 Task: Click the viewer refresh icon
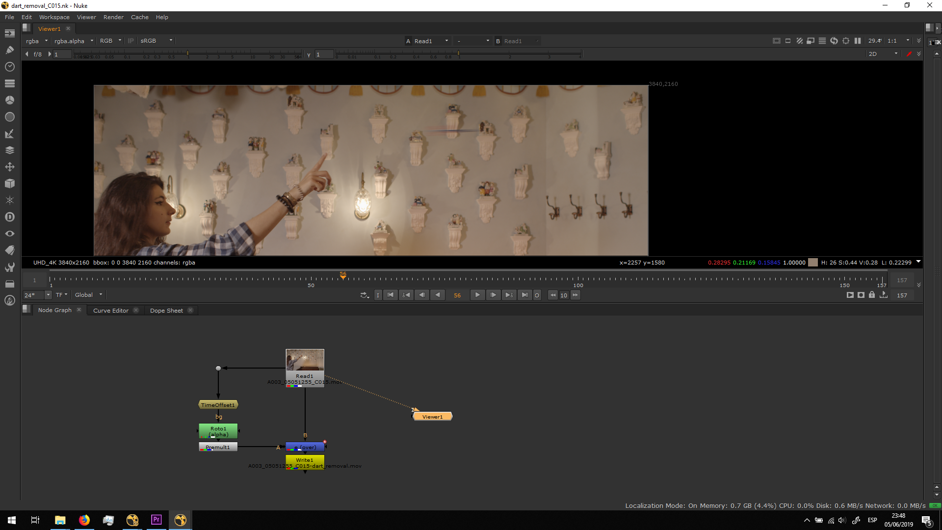point(834,41)
